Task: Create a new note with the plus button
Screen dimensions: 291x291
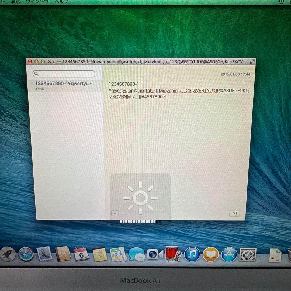Action: pyautogui.click(x=115, y=213)
